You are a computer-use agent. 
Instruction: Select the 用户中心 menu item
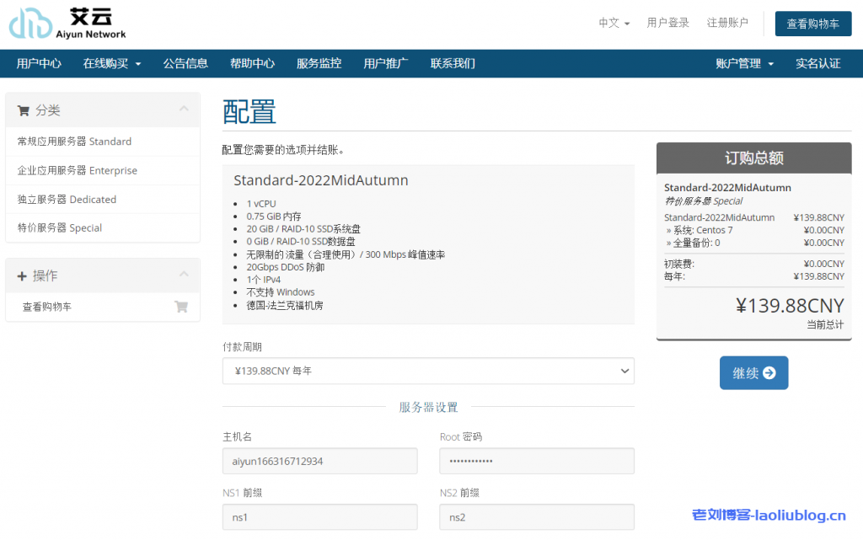(38, 62)
